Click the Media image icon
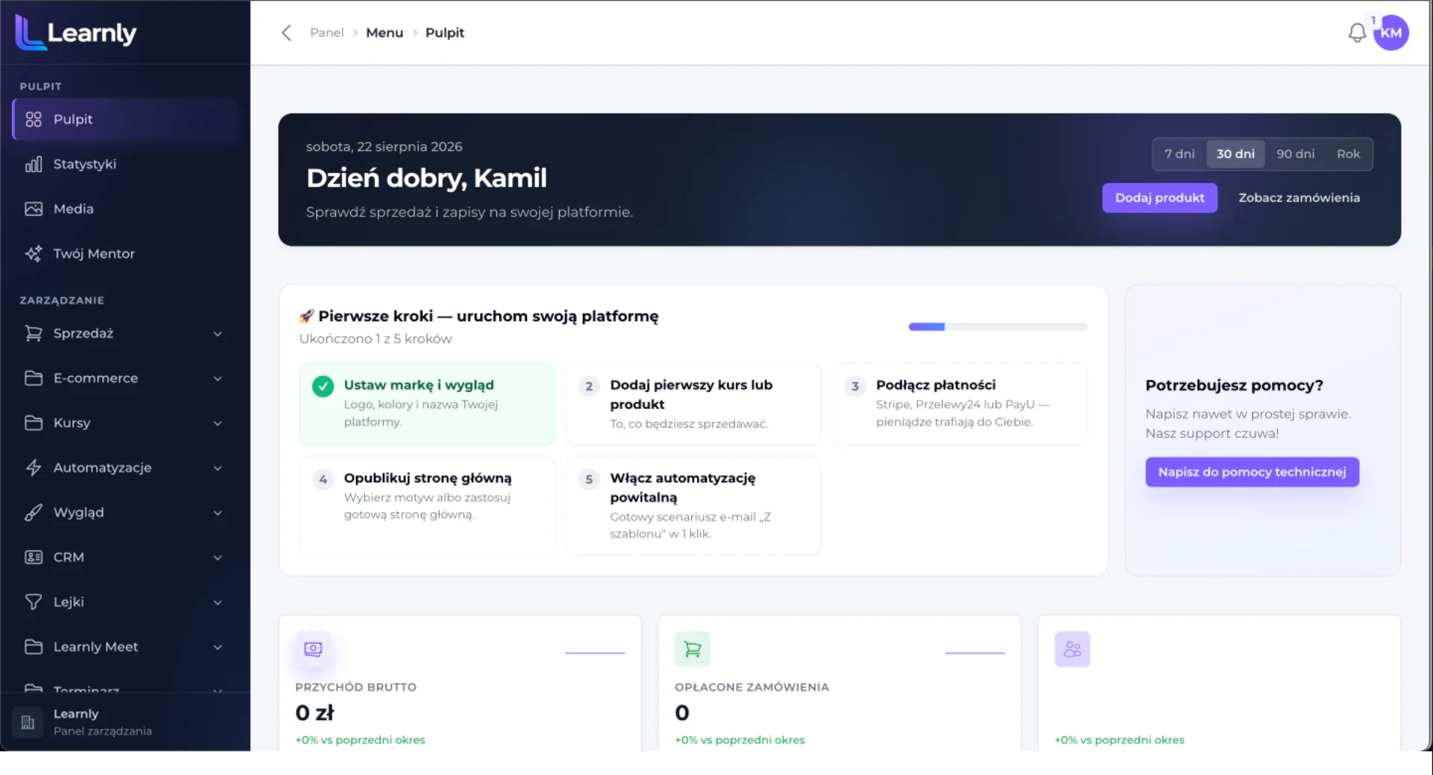Viewport: 1433px width, 775px height. (x=34, y=209)
